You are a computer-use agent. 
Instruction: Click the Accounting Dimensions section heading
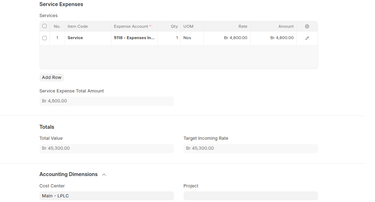(x=68, y=174)
